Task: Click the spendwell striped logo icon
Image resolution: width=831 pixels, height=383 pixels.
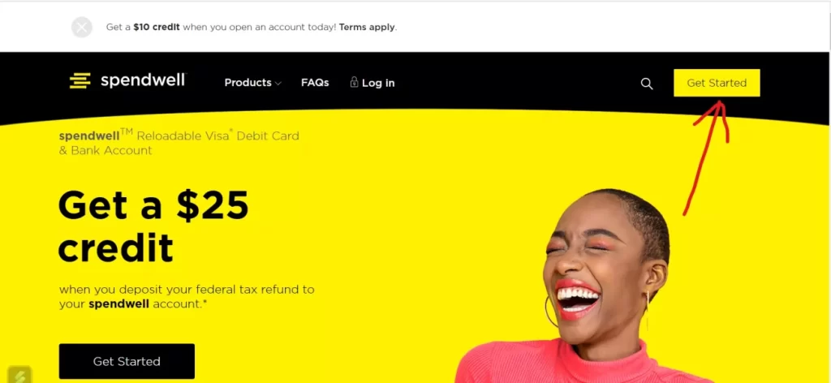Action: pyautogui.click(x=80, y=80)
